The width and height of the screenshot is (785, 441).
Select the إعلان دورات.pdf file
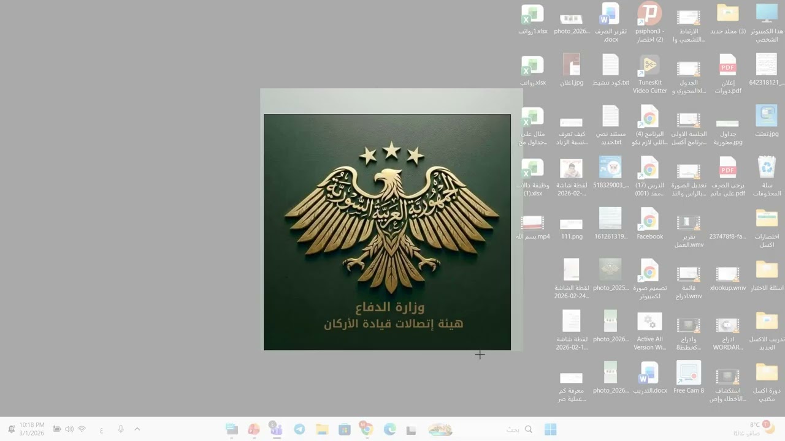click(x=727, y=74)
